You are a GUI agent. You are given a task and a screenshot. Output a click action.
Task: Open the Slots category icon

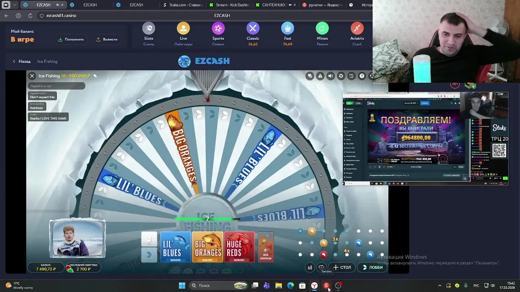(149, 28)
